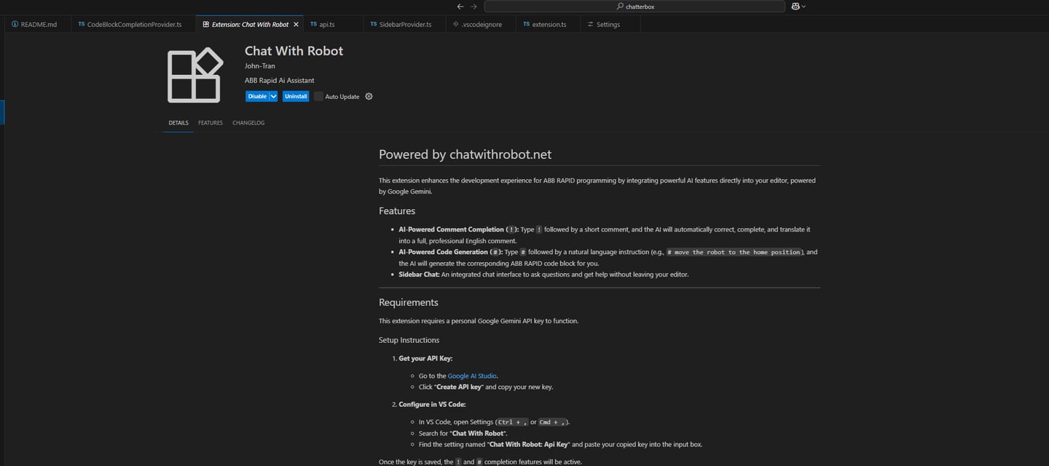The image size is (1049, 466).
Task: Click the AI-Powered Comment Completion feature label
Action: (458, 229)
